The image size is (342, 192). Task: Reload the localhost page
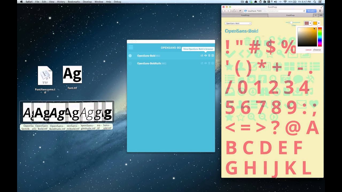pos(304,11)
